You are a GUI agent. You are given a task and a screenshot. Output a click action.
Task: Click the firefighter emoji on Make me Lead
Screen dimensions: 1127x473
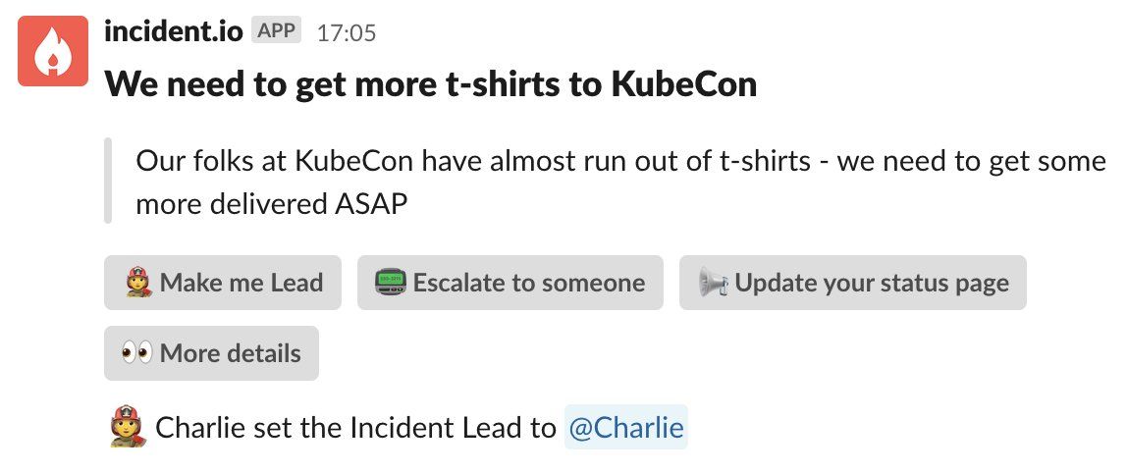[138, 283]
